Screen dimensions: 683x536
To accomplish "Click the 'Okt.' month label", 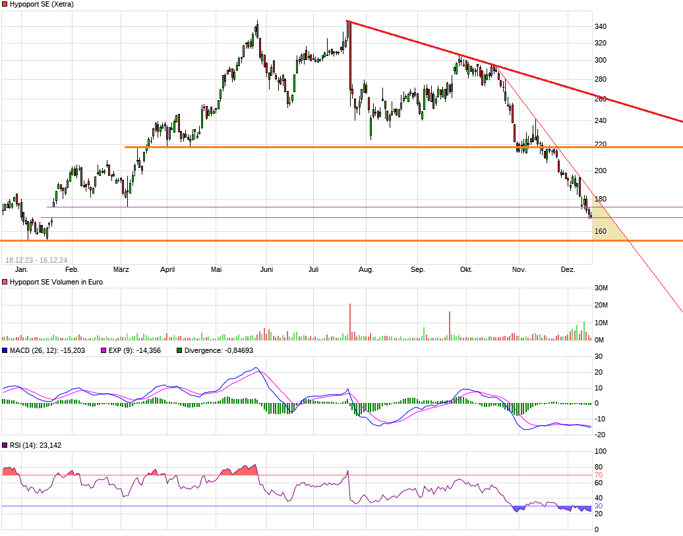I will pos(466,270).
